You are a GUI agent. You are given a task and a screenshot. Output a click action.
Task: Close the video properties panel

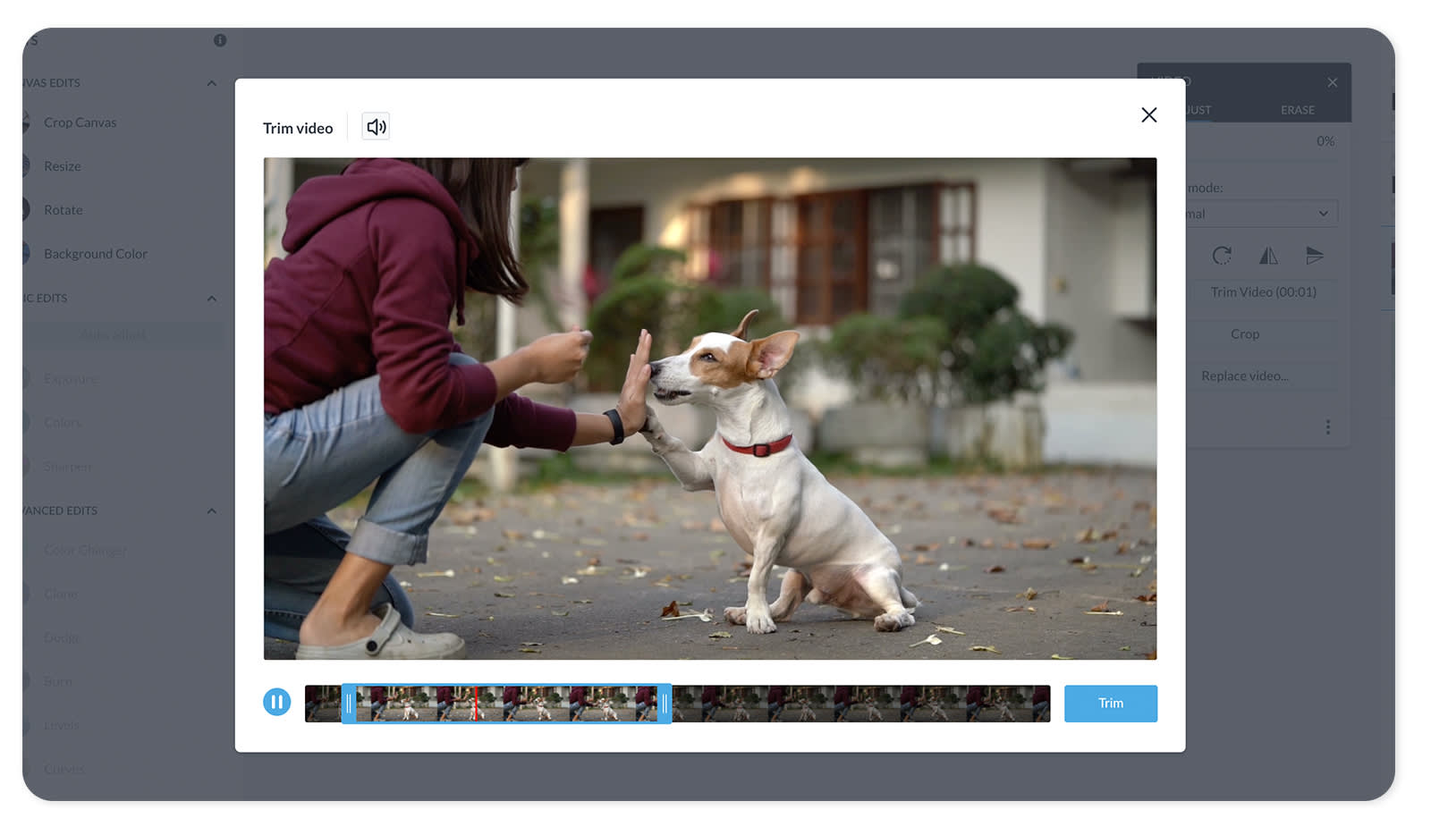1333,82
